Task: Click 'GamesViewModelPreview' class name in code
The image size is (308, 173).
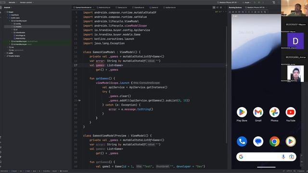Action: 109,136
